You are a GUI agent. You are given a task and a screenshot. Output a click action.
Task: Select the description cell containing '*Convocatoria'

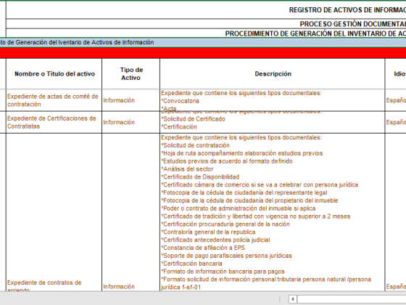click(273, 100)
